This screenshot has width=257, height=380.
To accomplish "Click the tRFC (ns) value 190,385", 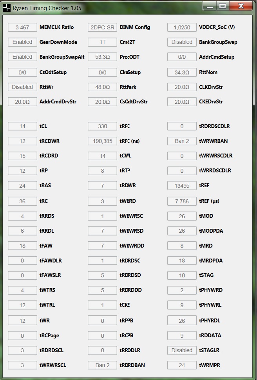I will coord(102,141).
